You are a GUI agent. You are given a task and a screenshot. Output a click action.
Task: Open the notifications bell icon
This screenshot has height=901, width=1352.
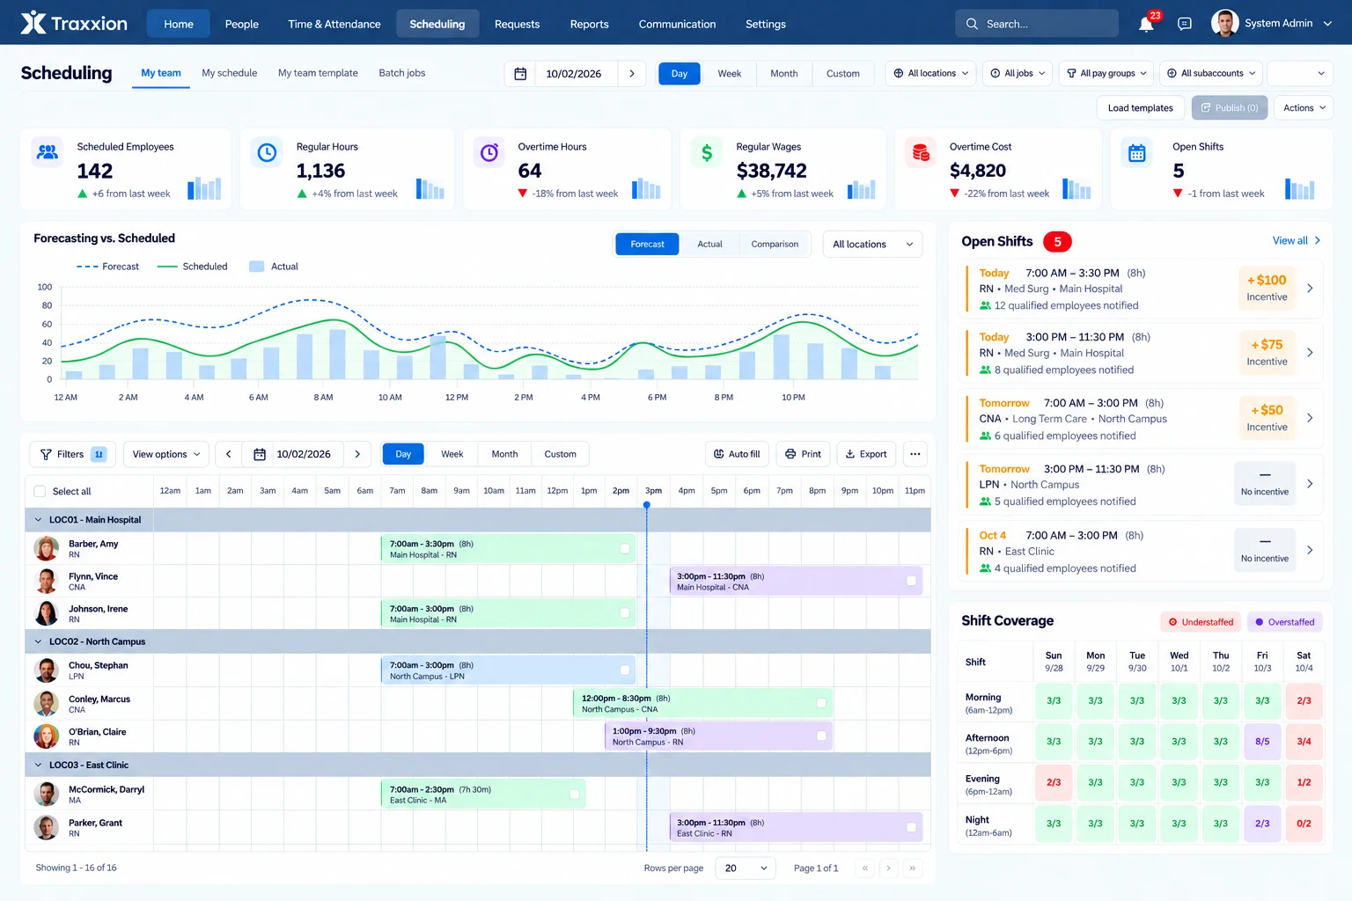click(1146, 24)
